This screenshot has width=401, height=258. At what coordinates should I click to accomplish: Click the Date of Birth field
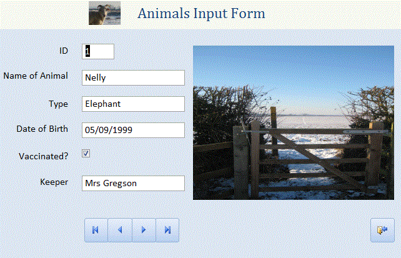pos(133,130)
